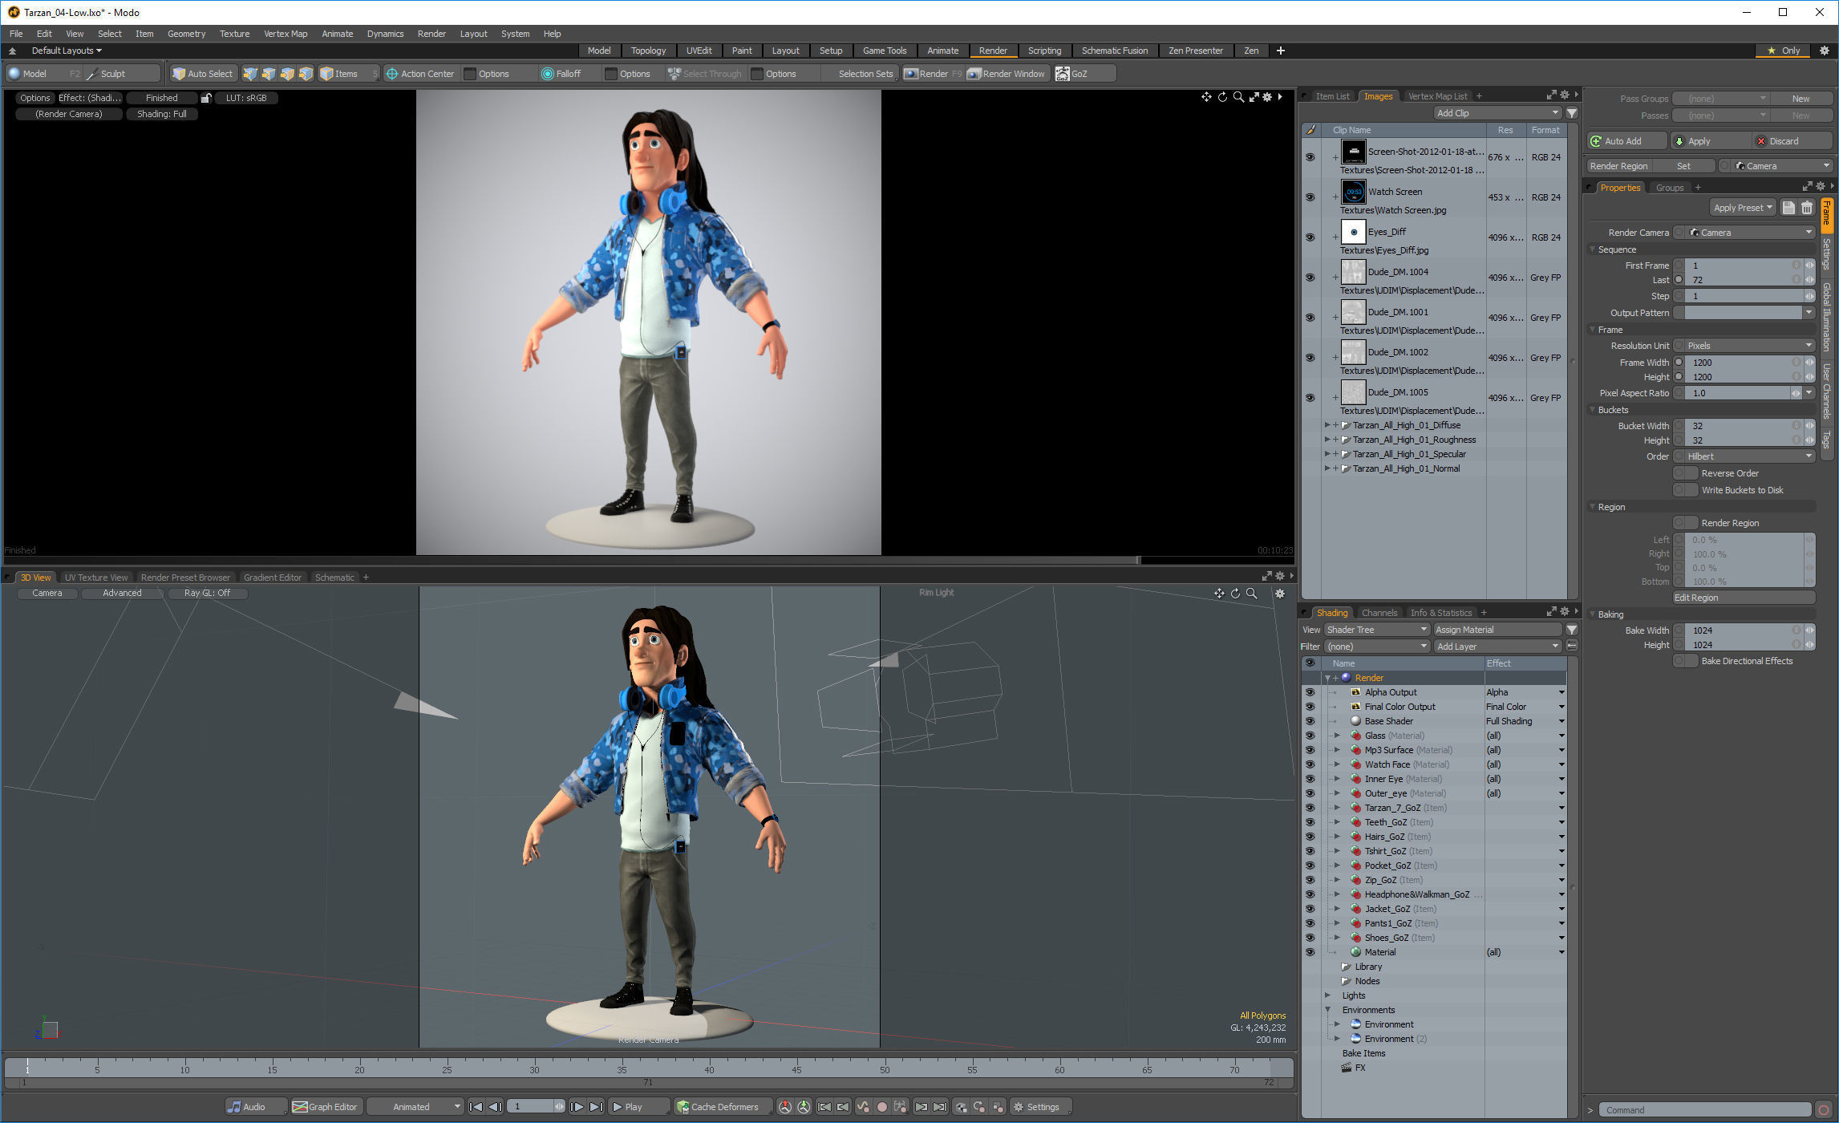Expand the Tarzan_All_High_01_Diffuse folder
This screenshot has height=1123, width=1839.
1327,425
